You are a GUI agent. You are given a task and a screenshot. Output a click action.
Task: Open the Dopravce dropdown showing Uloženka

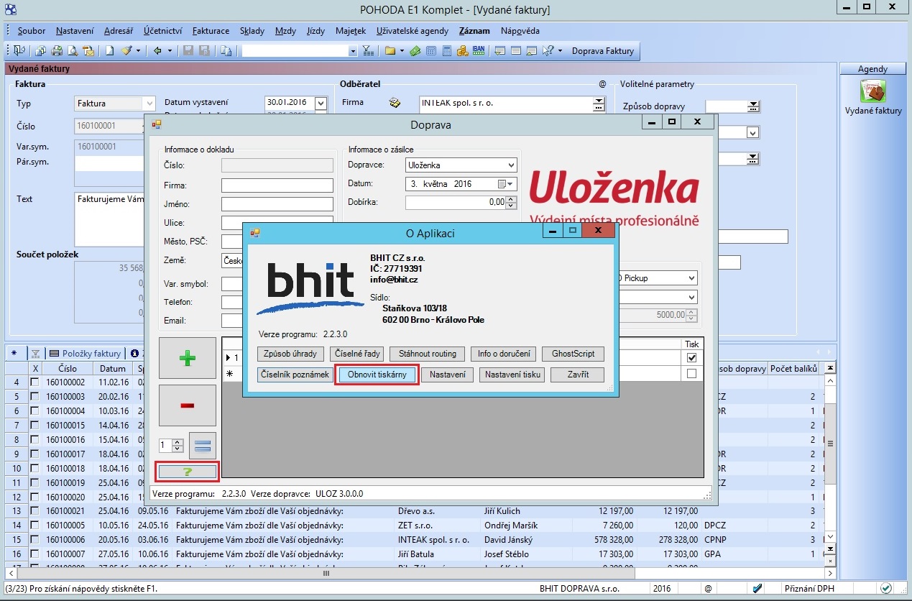point(510,165)
